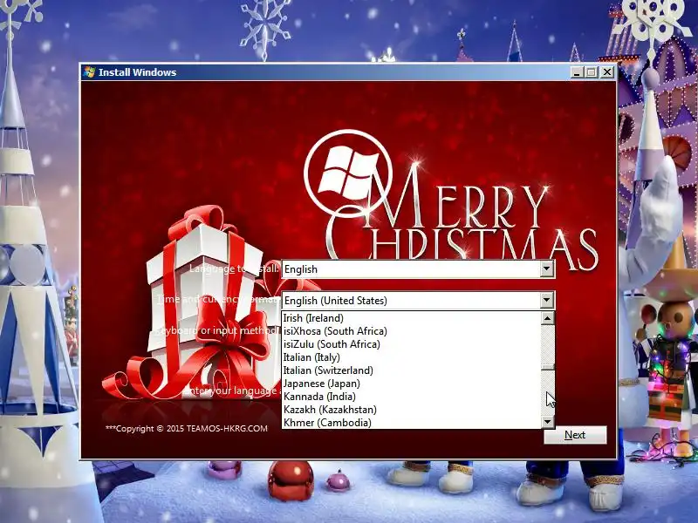Collapse the Time and currency format dropdown arrow
698x523 pixels.
click(x=547, y=300)
